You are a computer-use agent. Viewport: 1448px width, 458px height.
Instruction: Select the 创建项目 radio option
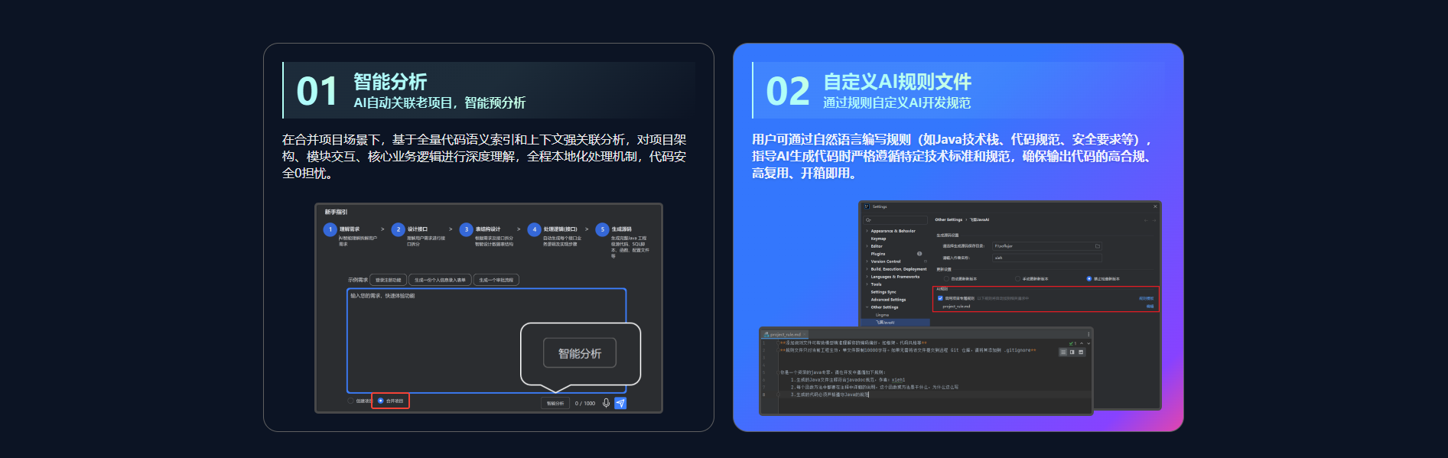[351, 401]
